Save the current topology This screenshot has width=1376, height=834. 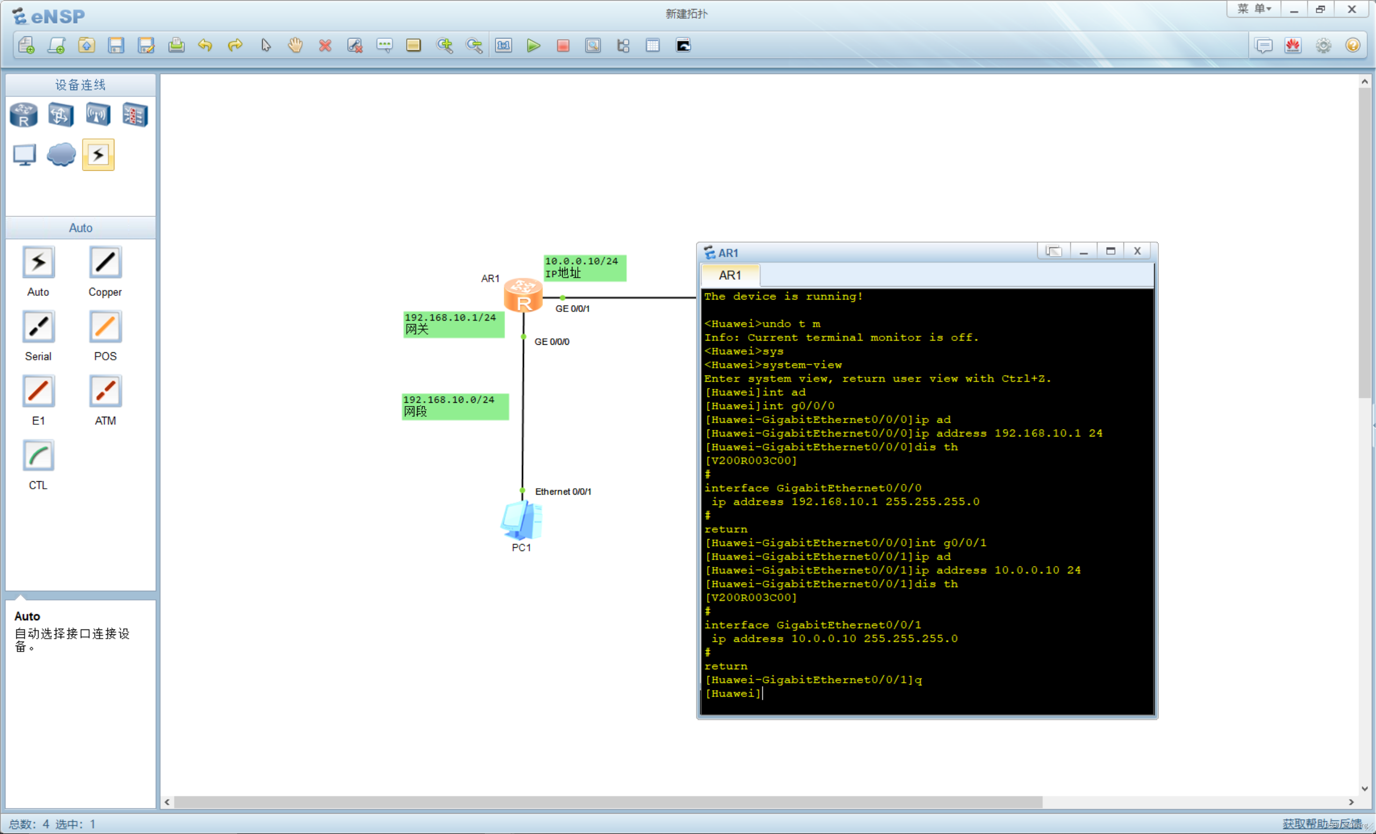coord(116,45)
